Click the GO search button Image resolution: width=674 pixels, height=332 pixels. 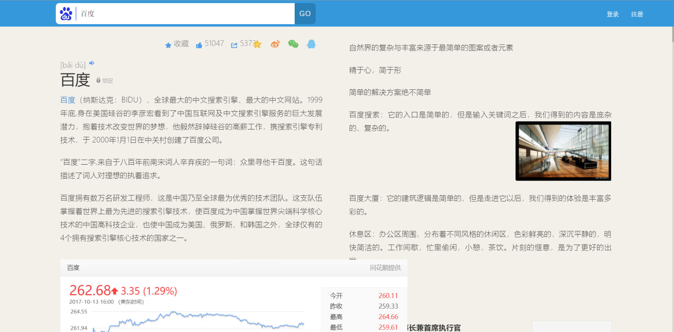305,14
